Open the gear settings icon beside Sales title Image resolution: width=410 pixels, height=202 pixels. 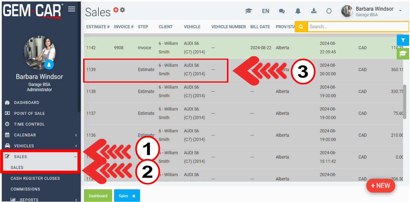pos(122,10)
